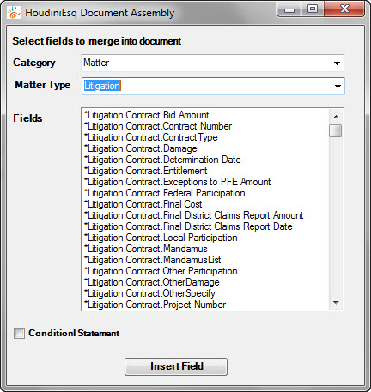
Task: Minimize the Document Assembly window
Action: point(289,9)
